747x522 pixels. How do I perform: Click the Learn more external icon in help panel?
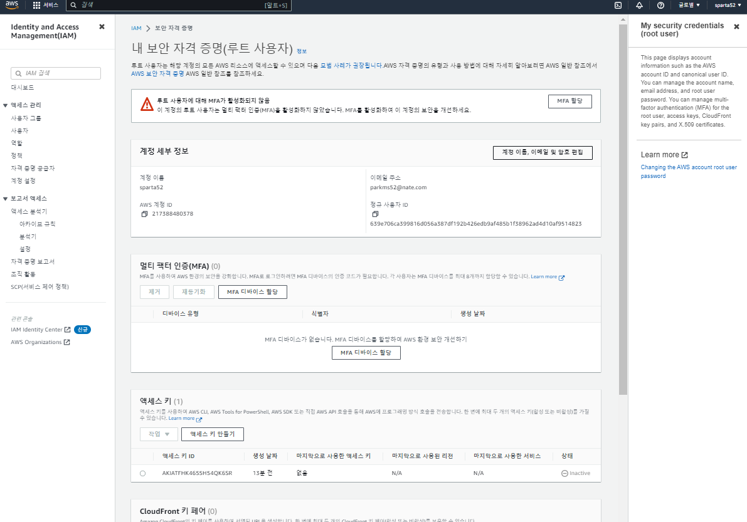[684, 155]
